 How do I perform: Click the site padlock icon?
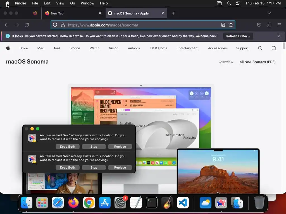(x=63, y=25)
